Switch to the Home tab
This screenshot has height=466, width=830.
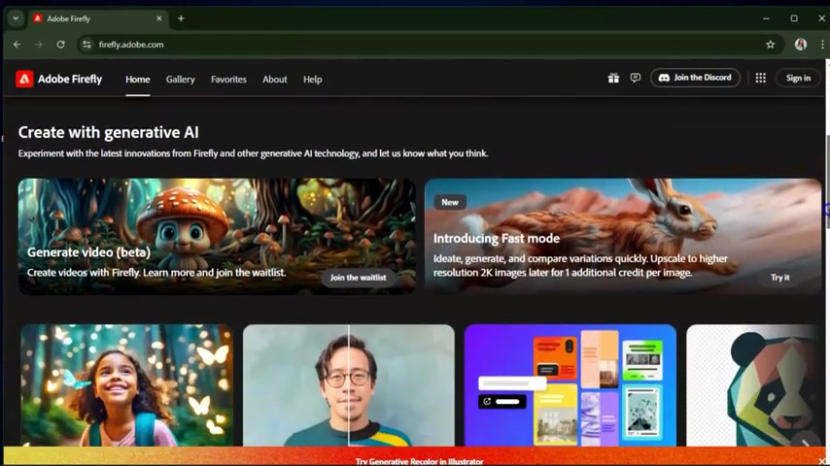coord(138,80)
